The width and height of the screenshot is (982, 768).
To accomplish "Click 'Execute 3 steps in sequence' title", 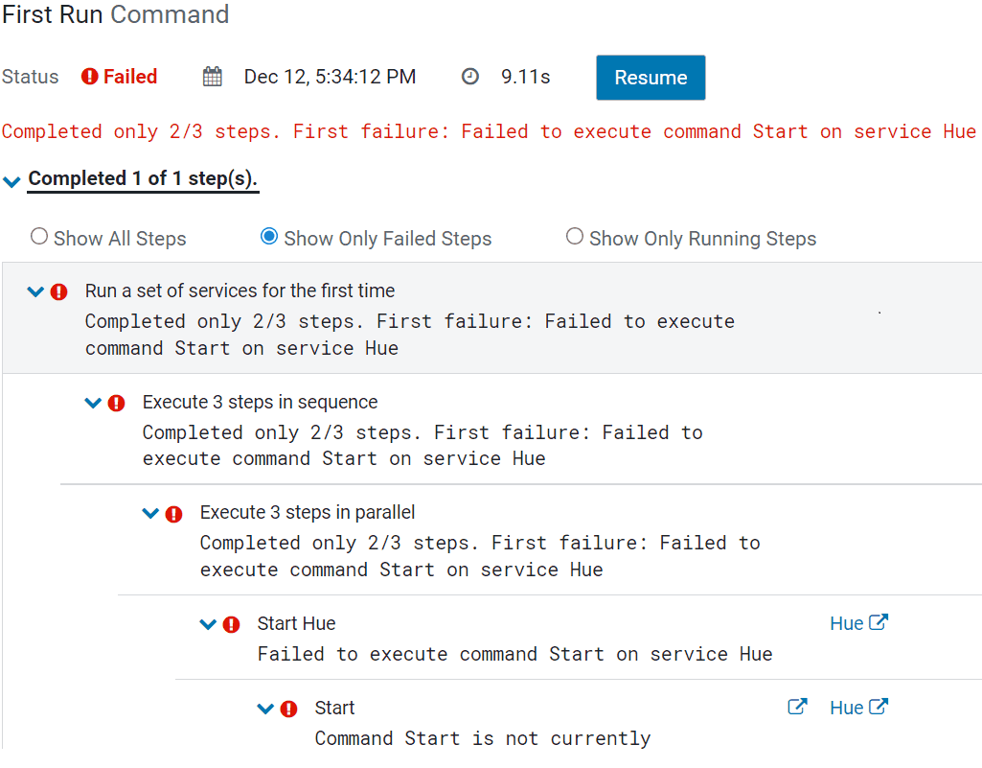I will [260, 402].
